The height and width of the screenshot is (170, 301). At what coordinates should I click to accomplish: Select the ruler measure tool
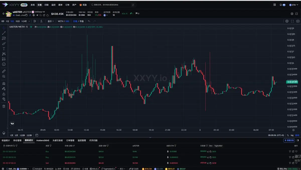[x=4, y=71]
